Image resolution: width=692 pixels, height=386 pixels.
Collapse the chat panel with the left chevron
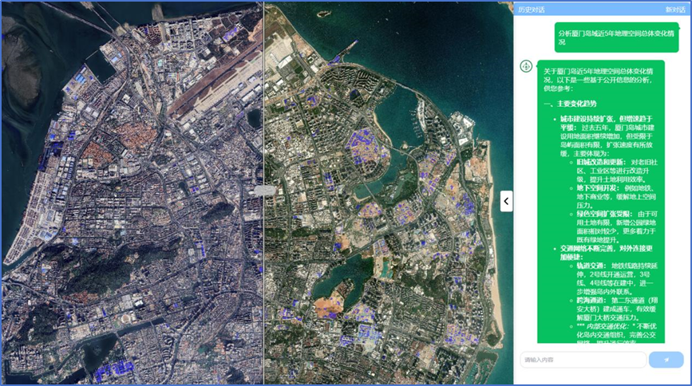pos(506,201)
